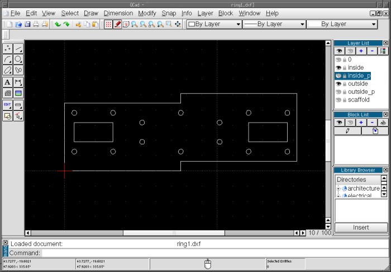Screen dimensions: 391x272
Task: Hide all layers in Layer List
Action: [x=350, y=51]
